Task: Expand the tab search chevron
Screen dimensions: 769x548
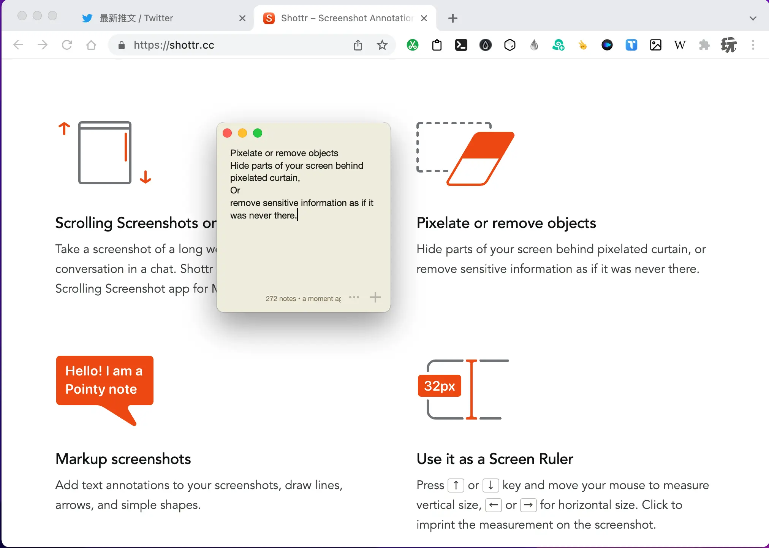Action: [753, 18]
